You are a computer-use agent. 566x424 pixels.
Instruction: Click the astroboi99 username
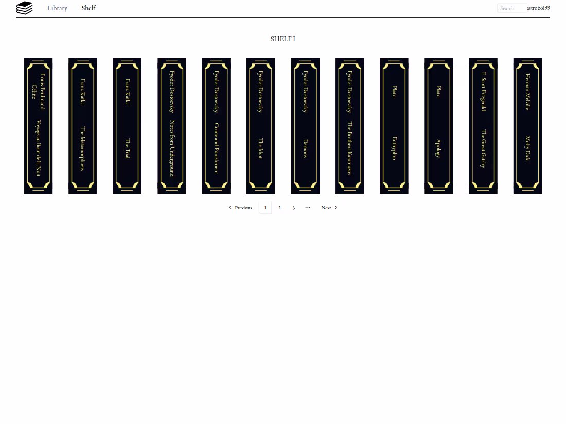click(538, 8)
